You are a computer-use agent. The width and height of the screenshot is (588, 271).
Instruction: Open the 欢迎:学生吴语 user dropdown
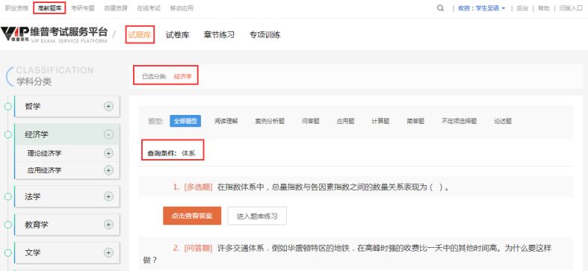tap(481, 8)
